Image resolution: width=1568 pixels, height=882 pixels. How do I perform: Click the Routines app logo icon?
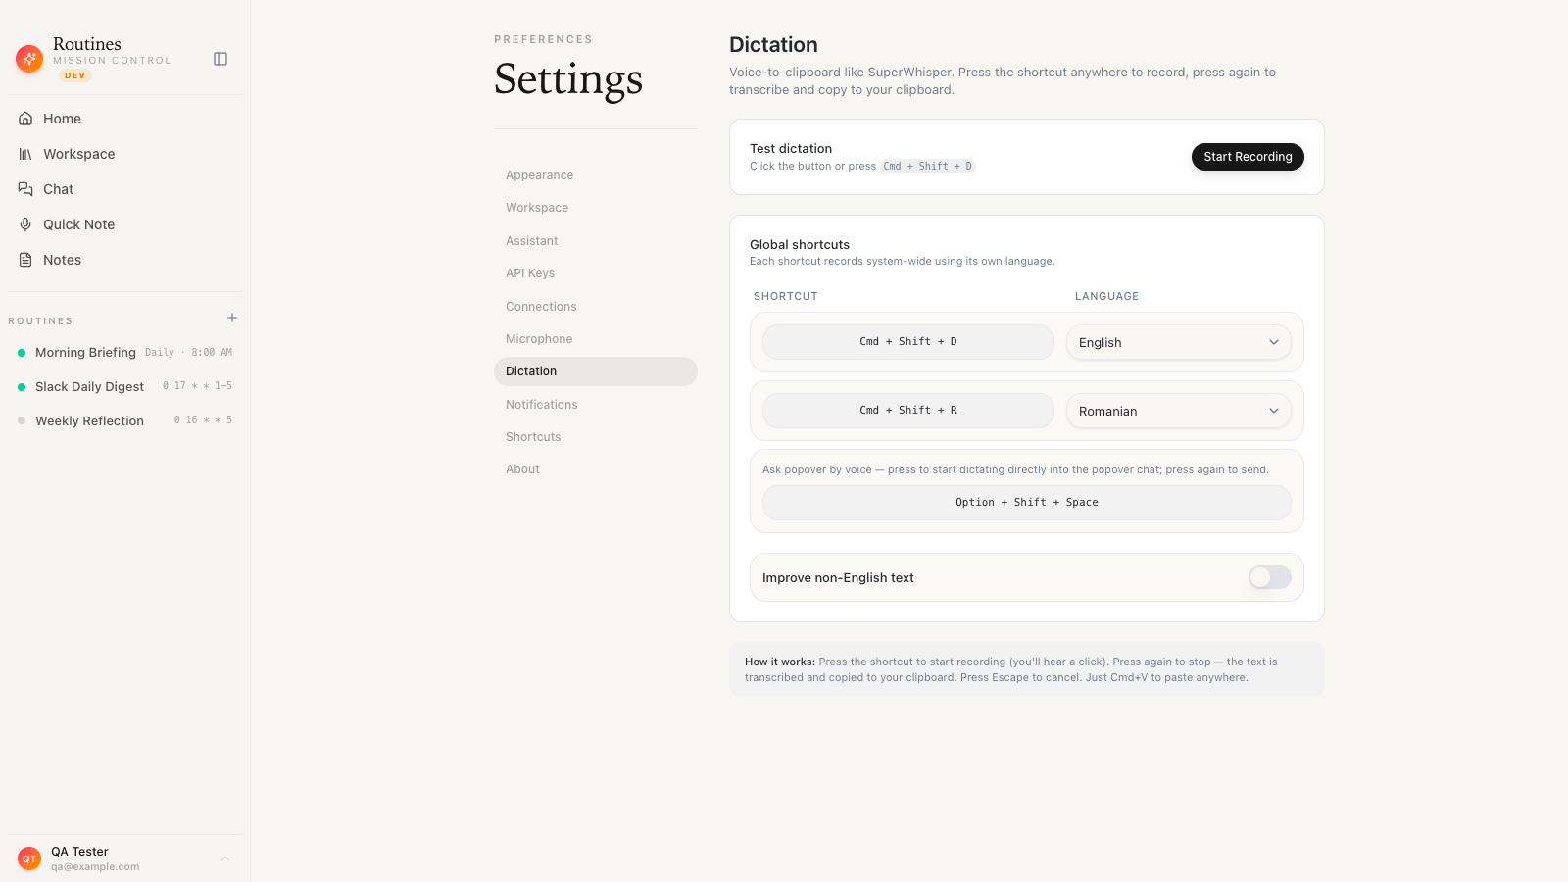coord(29,59)
